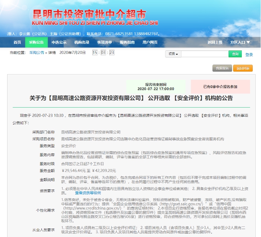Click the 报名结束时间 deadline box
Screen dimensions: 261x237
156,87
